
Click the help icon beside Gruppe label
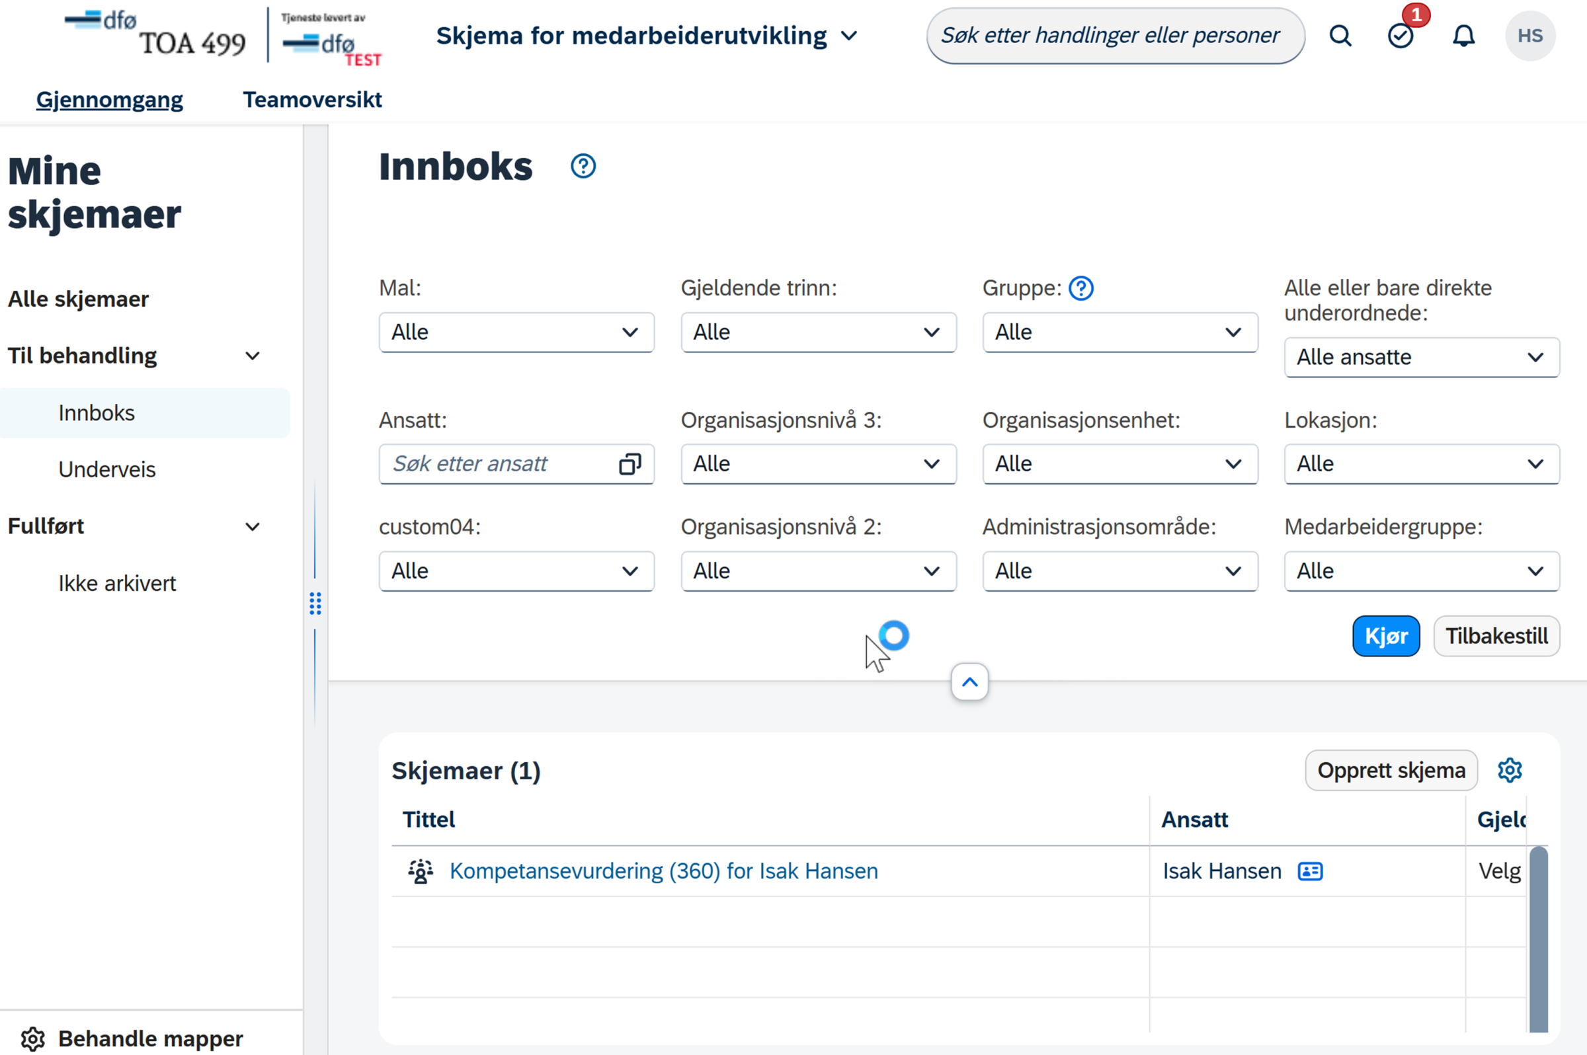pos(1081,288)
